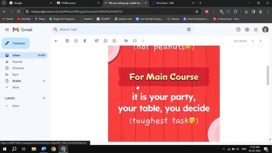Open Chrome downloads
This screenshot has height=153, width=272.
(246, 11)
